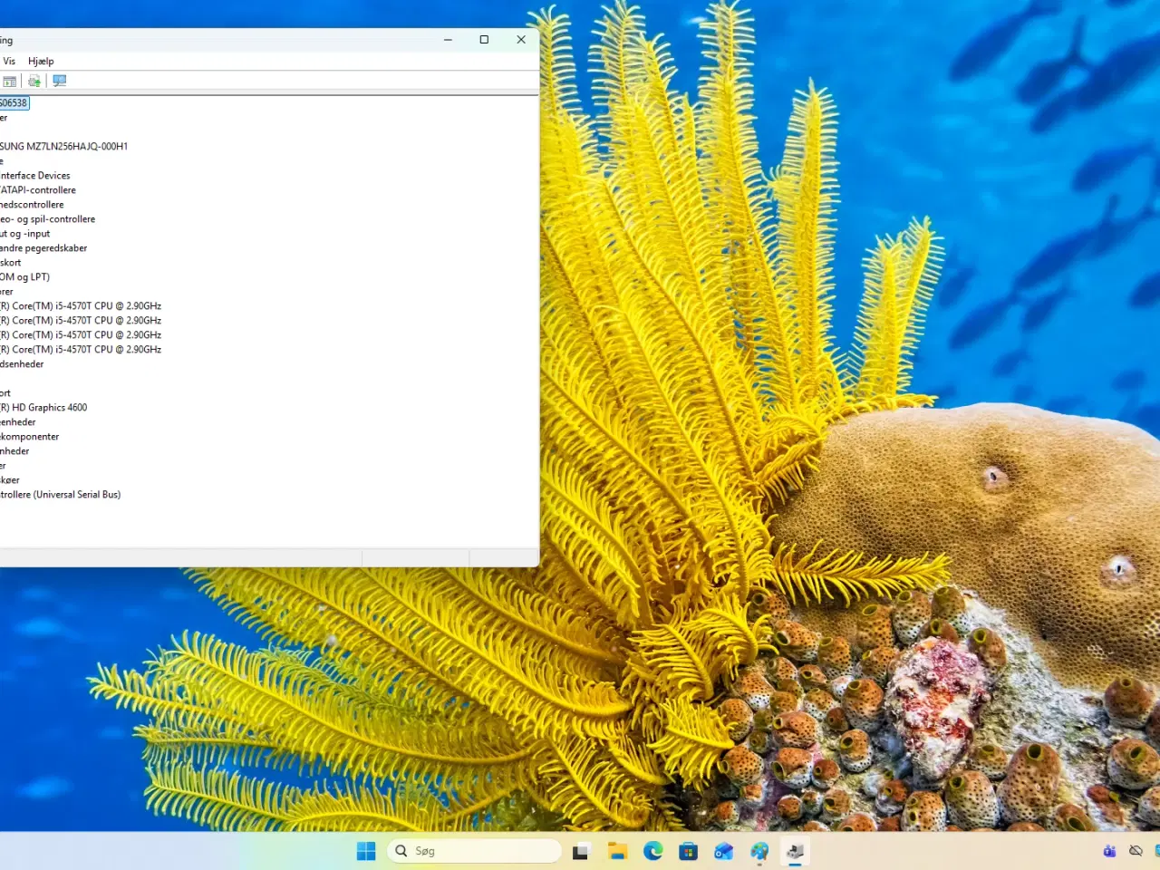Click the monitor-shaped toolbar icon

tap(59, 81)
